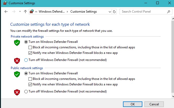
Task: Click the Public network settings heading
Action: (x=27, y=68)
